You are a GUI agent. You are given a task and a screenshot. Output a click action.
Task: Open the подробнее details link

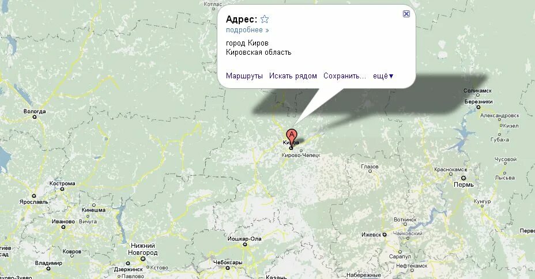(x=247, y=30)
